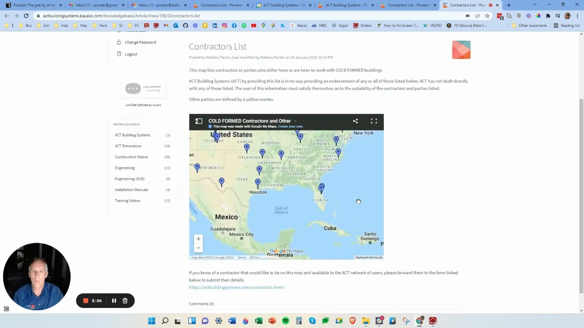
Task: Open the Calculator from the taskbar
Action: click(x=299, y=321)
